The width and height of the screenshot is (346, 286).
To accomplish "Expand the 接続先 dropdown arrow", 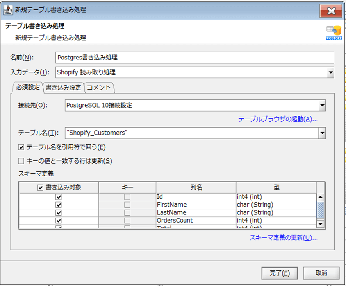I will (x=322, y=105).
